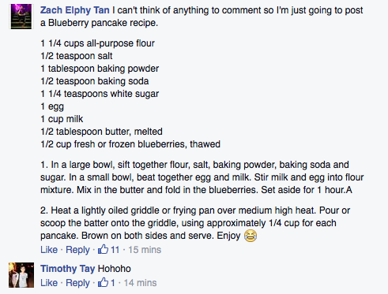Like Timothy Tay's Hohoho comment

pyautogui.click(x=49, y=283)
